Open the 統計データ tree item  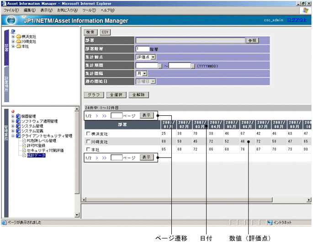[x=36, y=156]
